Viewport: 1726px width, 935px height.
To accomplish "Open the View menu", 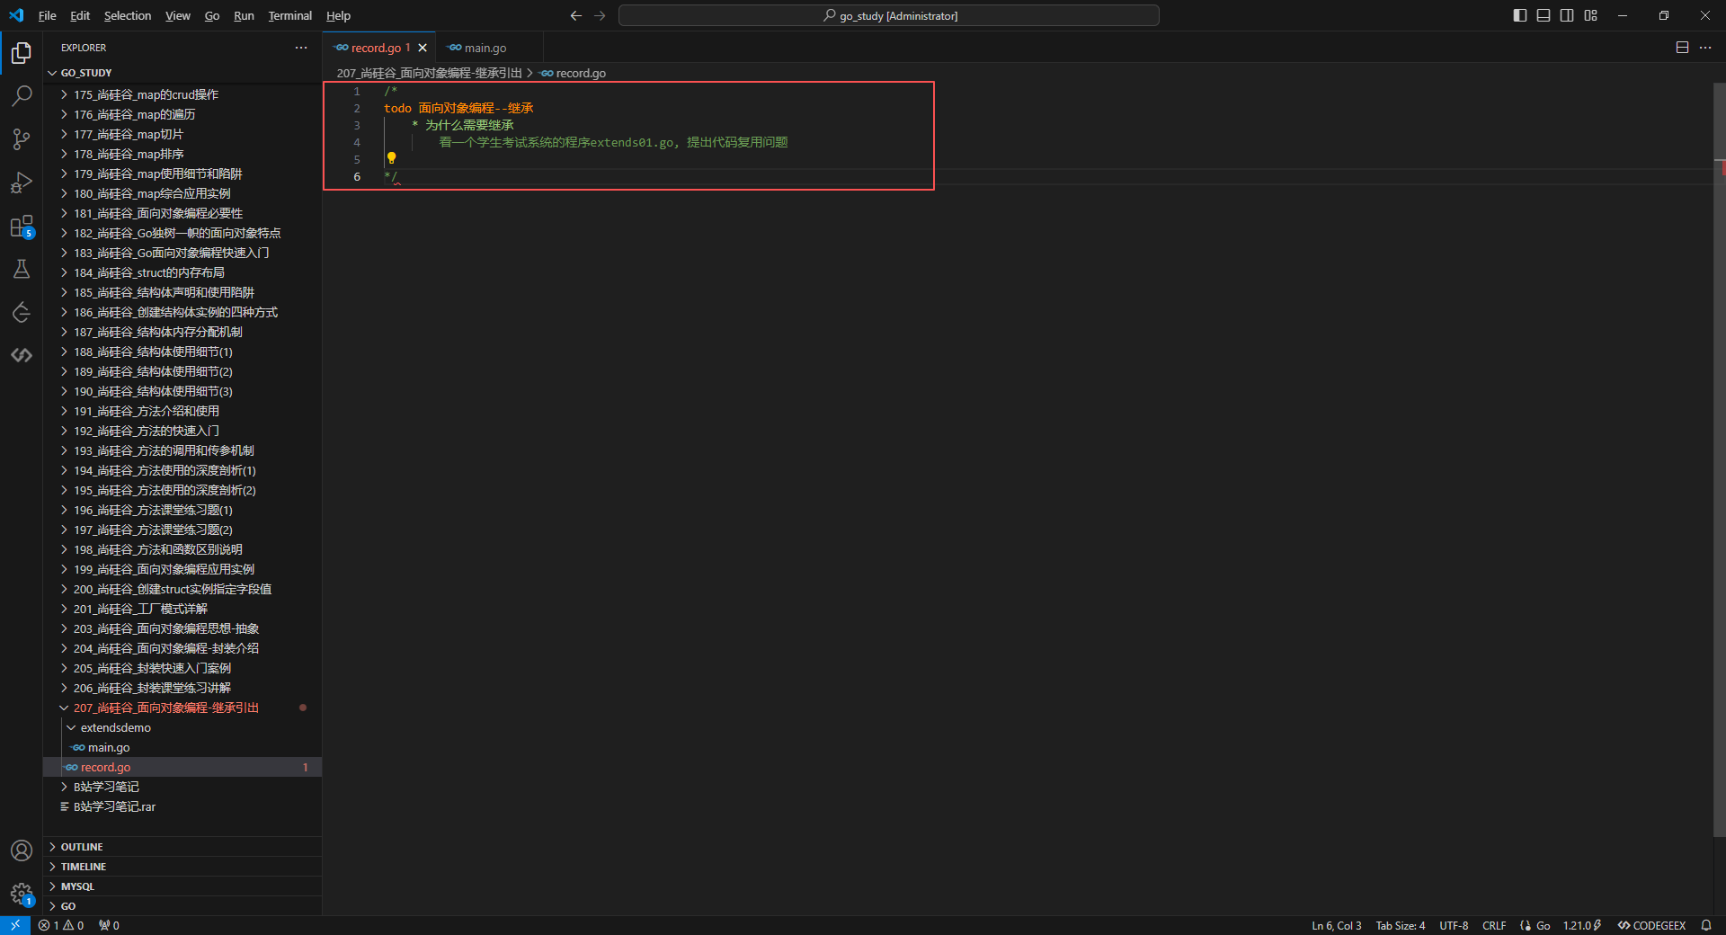I will tap(177, 15).
